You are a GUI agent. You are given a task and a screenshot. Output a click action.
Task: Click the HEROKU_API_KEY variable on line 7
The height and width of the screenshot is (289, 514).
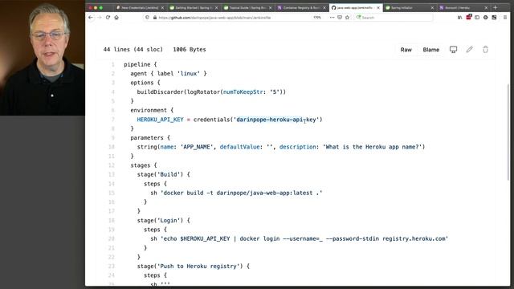pos(161,120)
